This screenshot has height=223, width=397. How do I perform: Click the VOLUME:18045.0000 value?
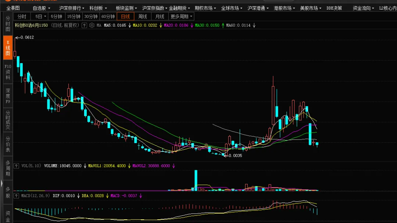coord(63,166)
